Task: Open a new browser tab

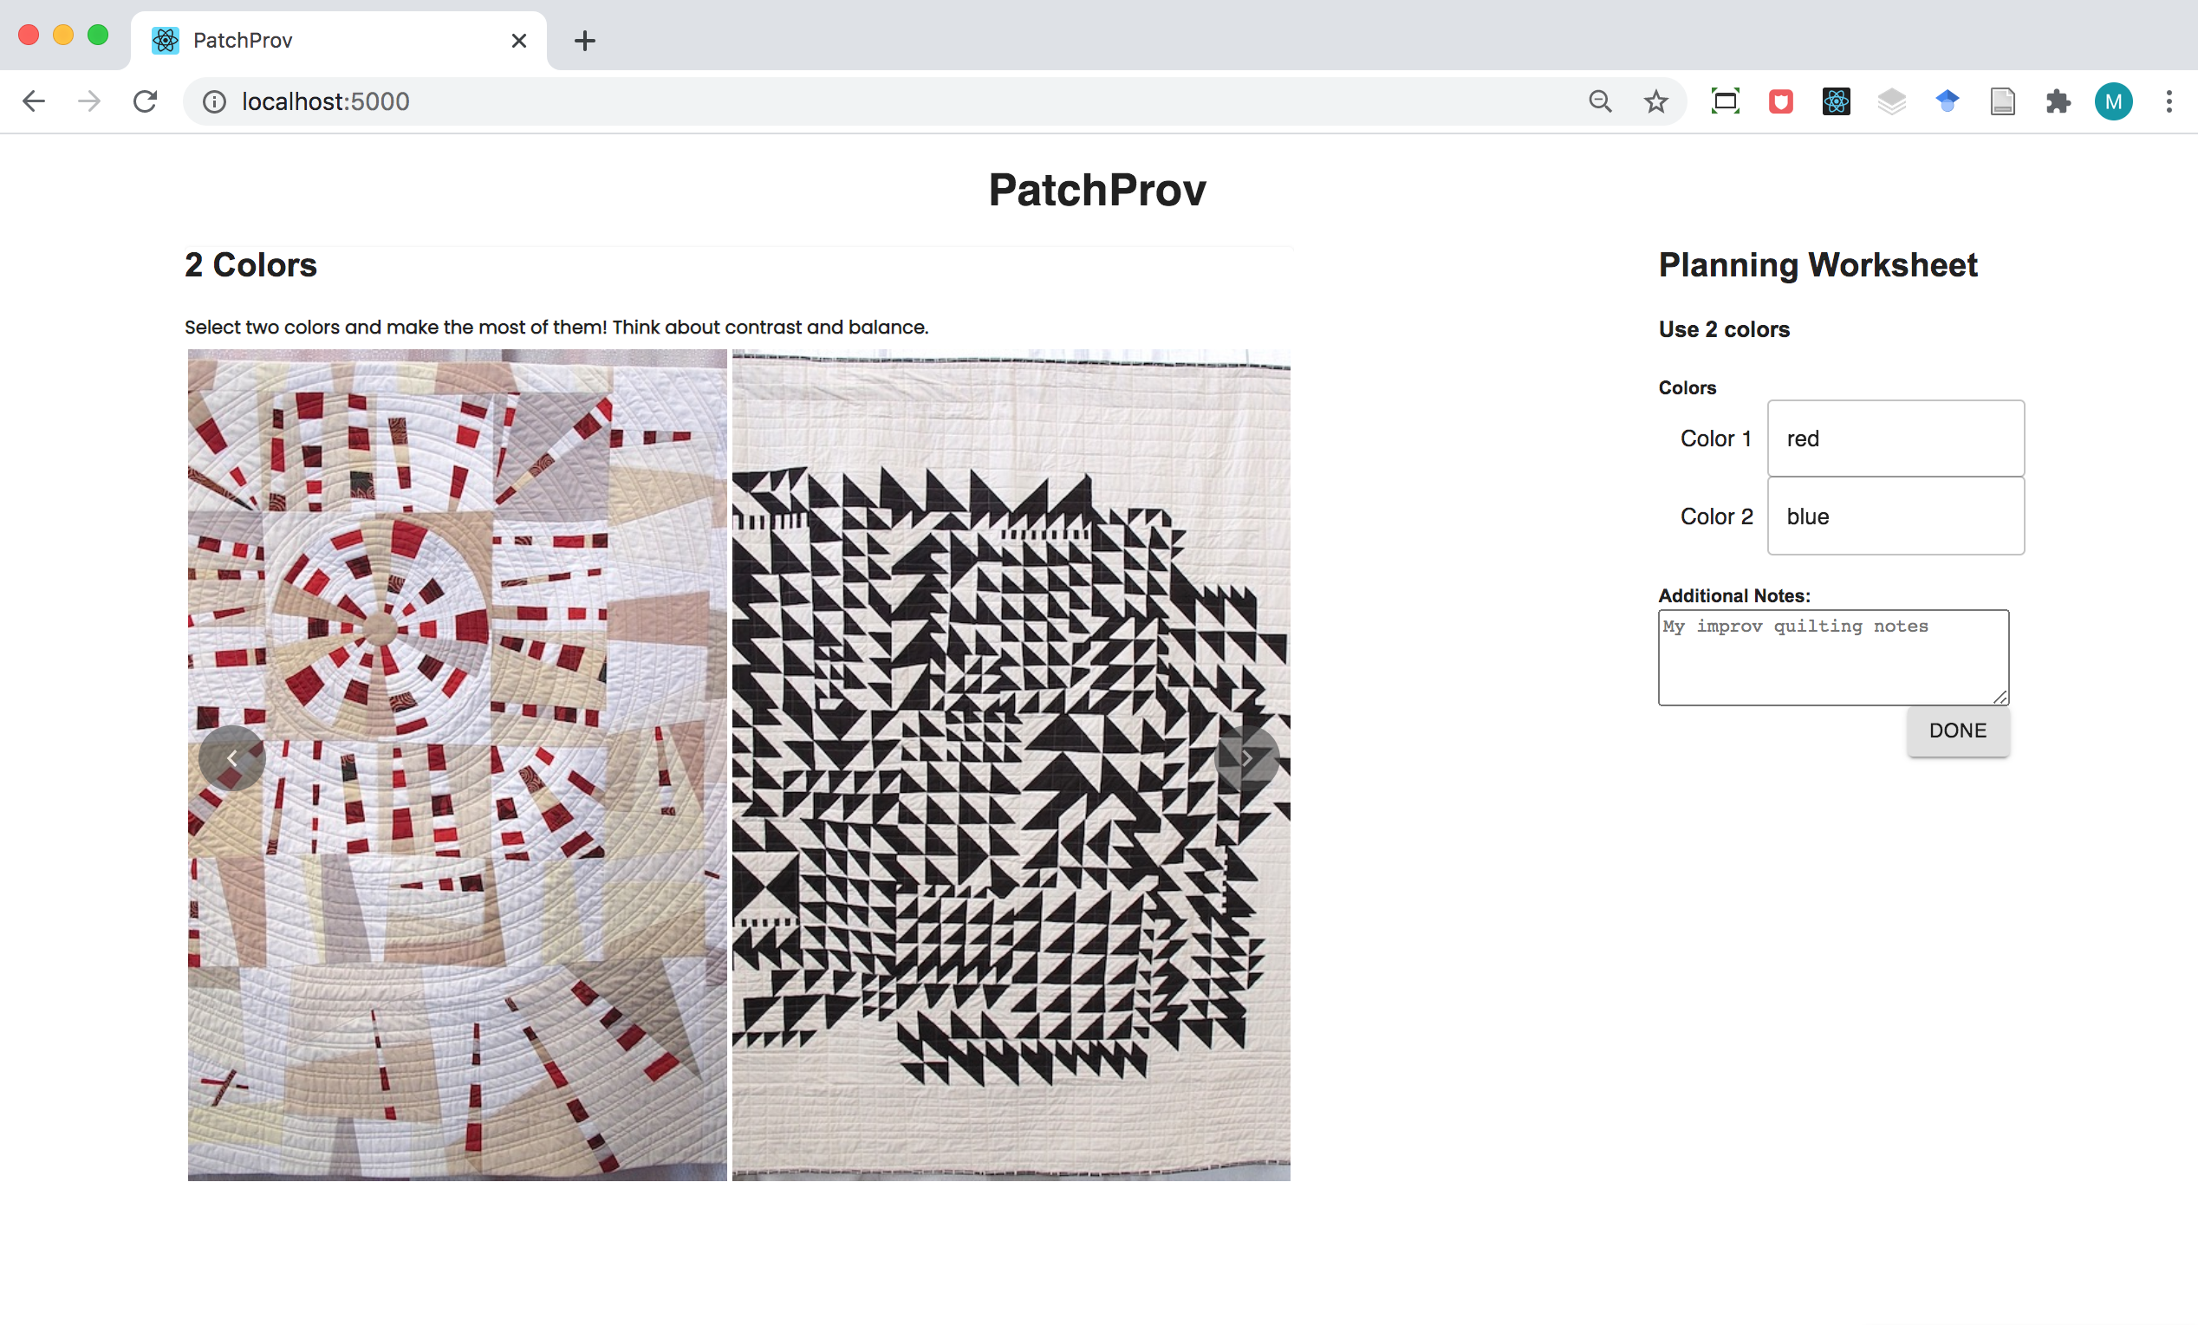Action: pos(584,40)
